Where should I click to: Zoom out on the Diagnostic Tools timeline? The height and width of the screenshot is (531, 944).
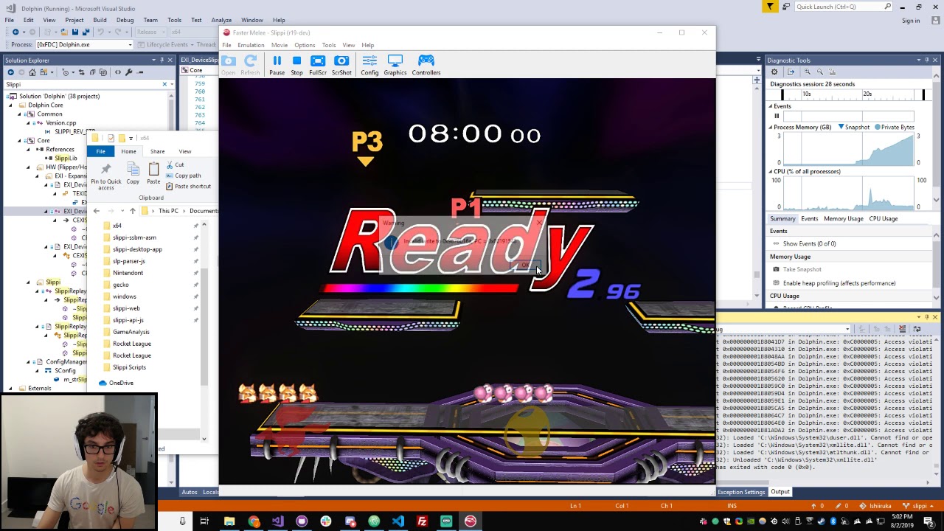[x=819, y=72]
